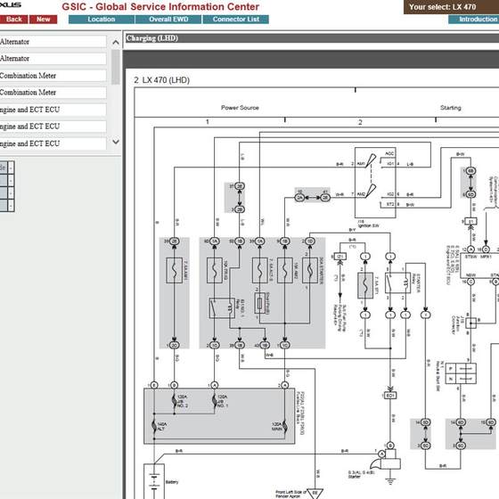Image resolution: width=499 pixels, height=499 pixels.
Task: Select the first Engine and ECT ECU entry
Action: [53, 110]
